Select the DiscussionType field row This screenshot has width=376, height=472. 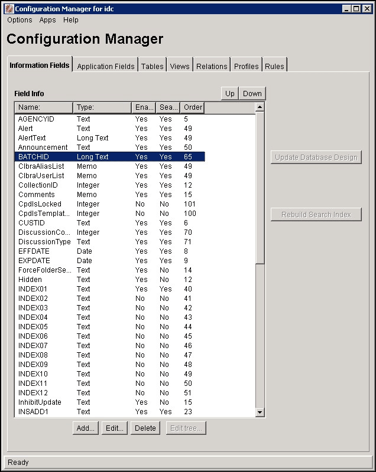[110, 242]
